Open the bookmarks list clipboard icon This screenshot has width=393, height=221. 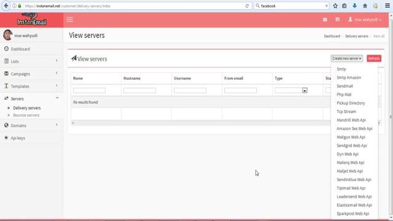tap(344, 6)
